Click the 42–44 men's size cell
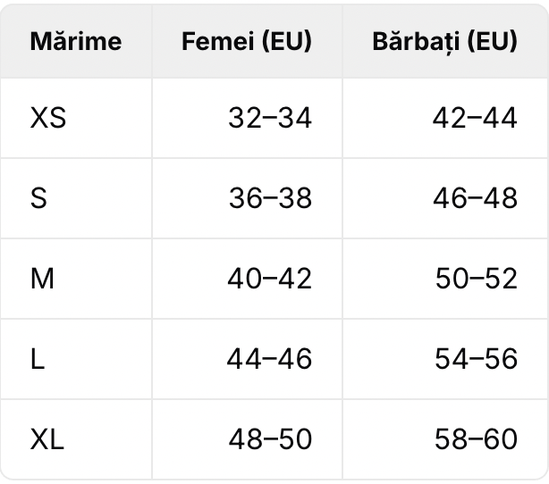 445,118
